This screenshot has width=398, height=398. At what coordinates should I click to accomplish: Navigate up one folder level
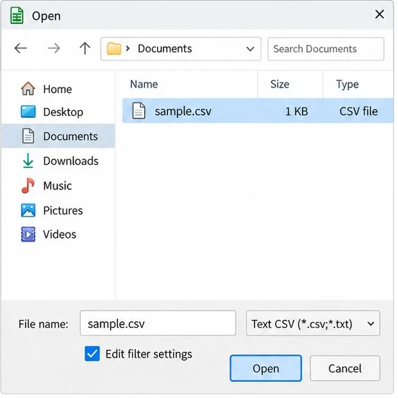coord(85,48)
